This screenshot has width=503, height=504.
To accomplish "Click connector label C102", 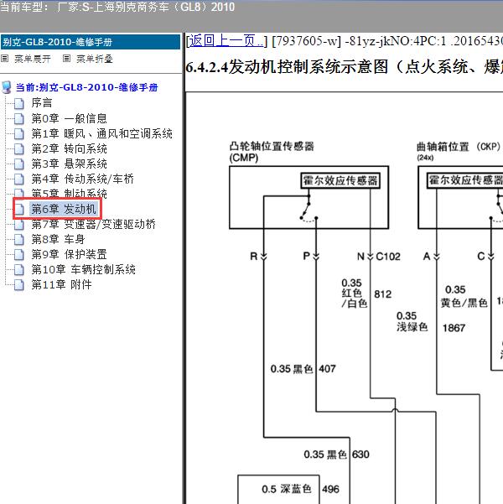I will click(x=388, y=257).
